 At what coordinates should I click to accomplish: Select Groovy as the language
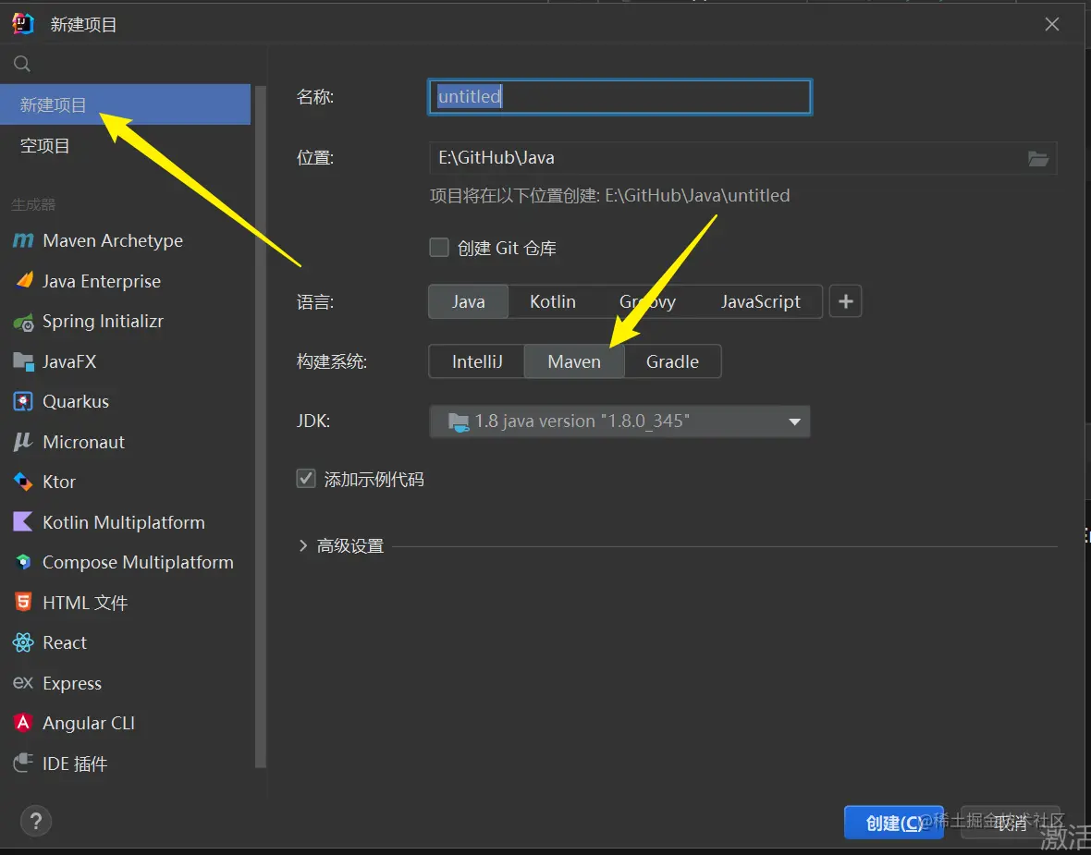(x=647, y=302)
